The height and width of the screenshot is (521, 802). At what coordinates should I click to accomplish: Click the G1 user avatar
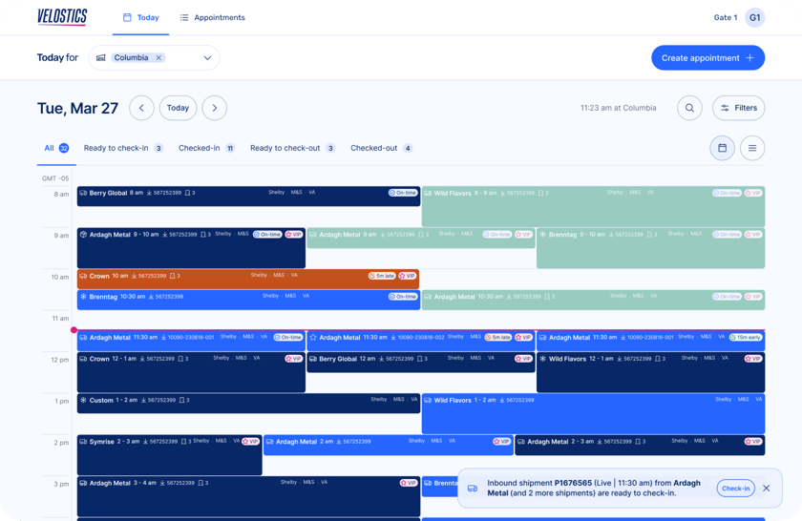[754, 17]
